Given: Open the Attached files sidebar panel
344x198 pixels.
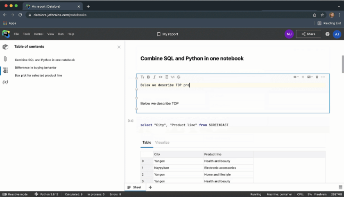Looking at the screenshot, I should 5,58.
